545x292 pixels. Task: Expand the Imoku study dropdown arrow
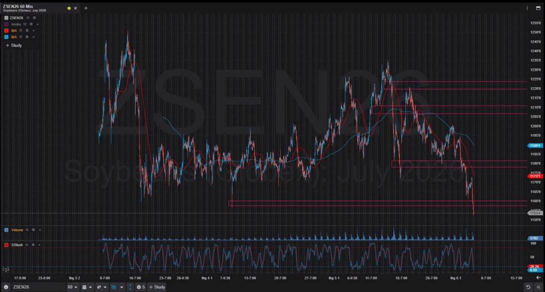pos(38,24)
